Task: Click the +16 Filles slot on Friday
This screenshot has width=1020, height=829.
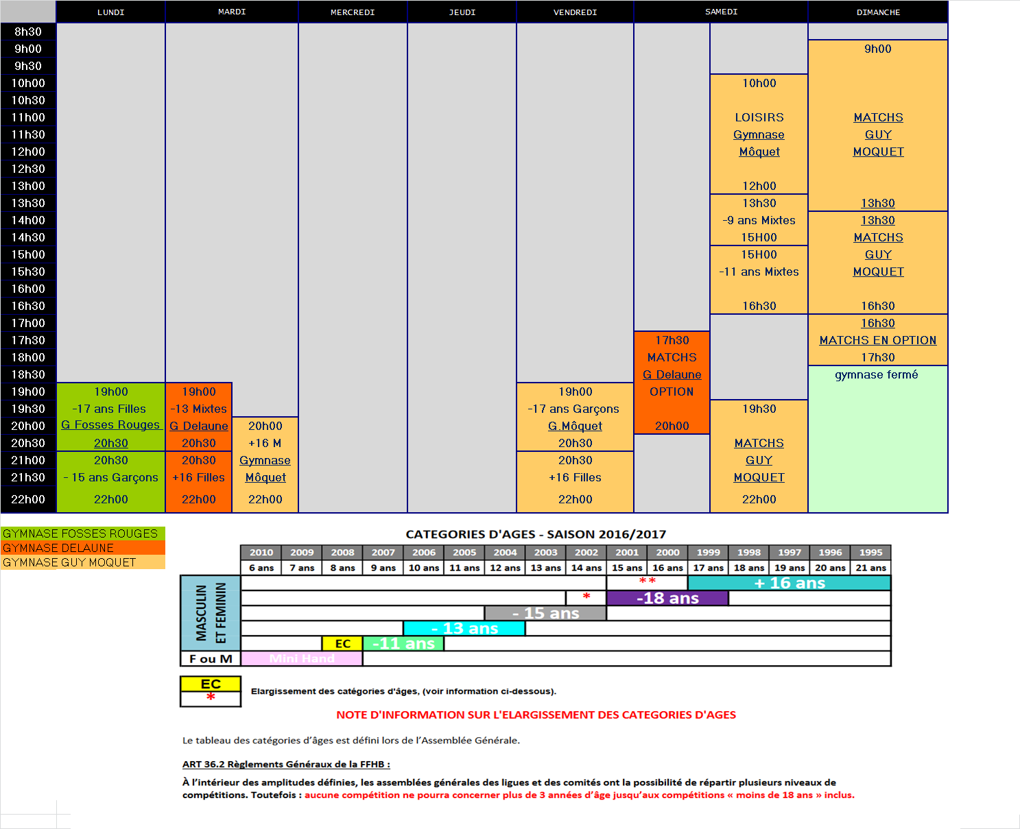Action: click(x=575, y=477)
